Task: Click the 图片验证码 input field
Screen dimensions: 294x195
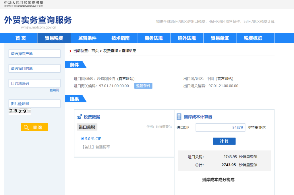Action: (x=34, y=104)
